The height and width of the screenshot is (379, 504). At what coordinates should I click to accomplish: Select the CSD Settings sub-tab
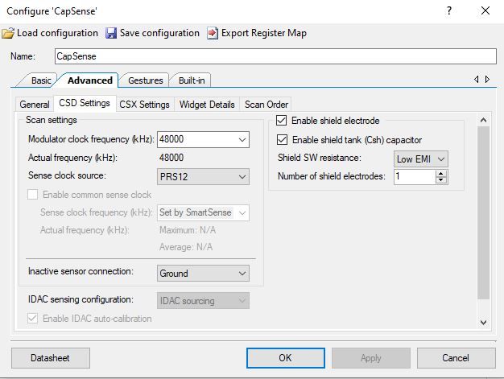pos(85,103)
